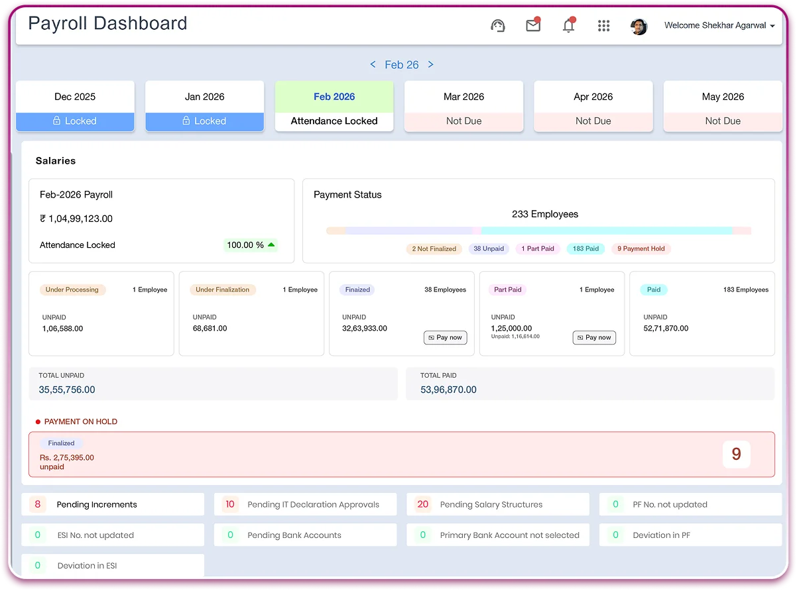The width and height of the screenshot is (797, 591).
Task: Go to previous month arrow
Action: 373,64
